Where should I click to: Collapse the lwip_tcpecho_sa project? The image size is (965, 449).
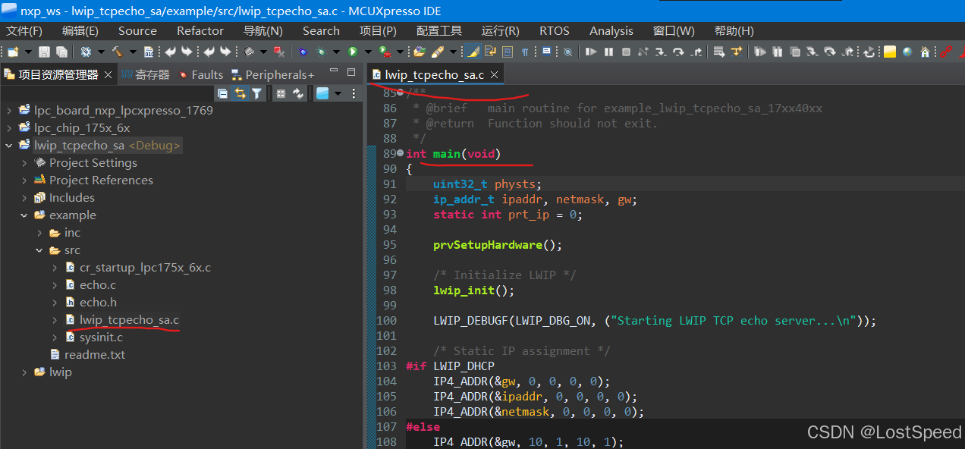[x=9, y=145]
